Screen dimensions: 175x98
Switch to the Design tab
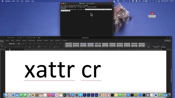click(18, 41)
